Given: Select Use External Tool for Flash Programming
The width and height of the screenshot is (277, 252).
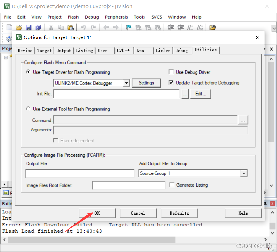Looking at the screenshot, I should click(28, 109).
